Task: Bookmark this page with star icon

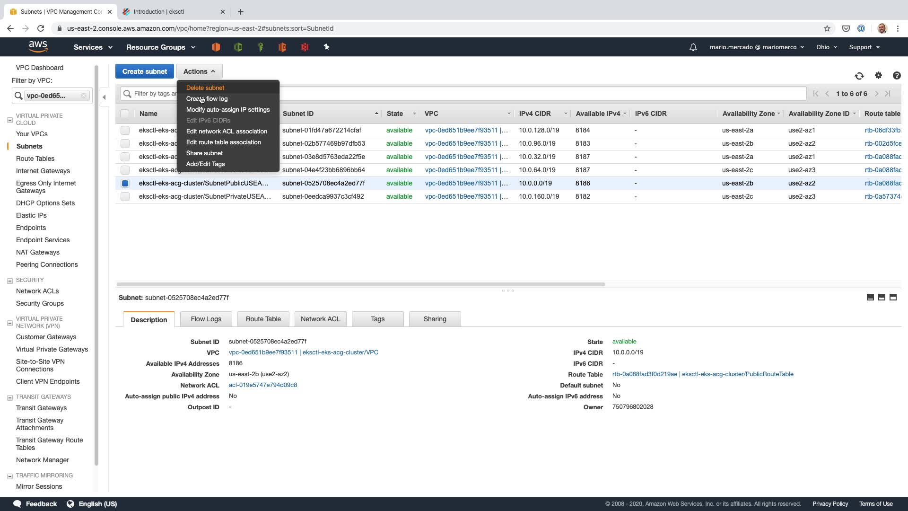Action: click(827, 28)
